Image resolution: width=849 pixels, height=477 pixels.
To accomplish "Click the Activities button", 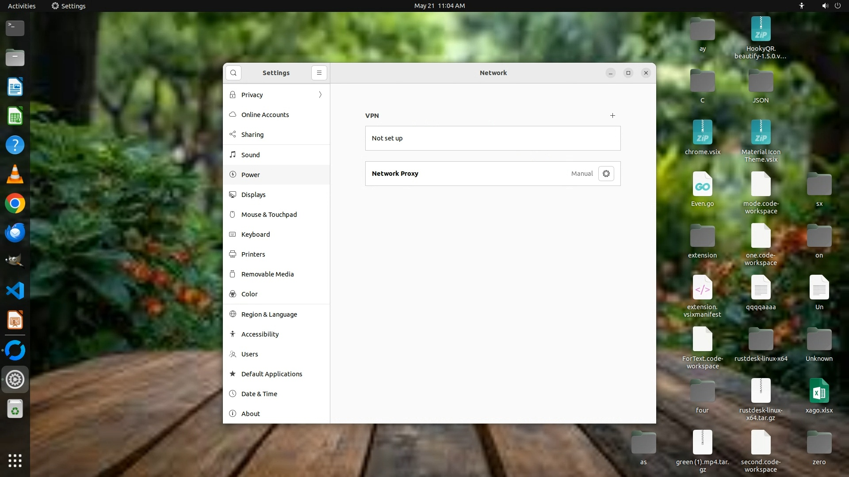I will click(22, 6).
